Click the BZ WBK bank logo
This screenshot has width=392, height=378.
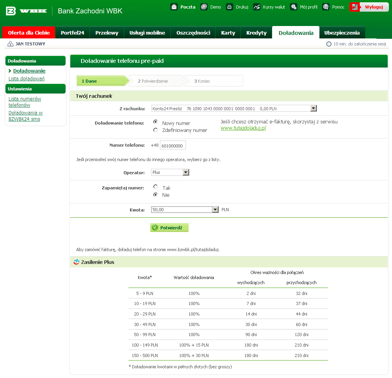pyautogui.click(x=26, y=11)
